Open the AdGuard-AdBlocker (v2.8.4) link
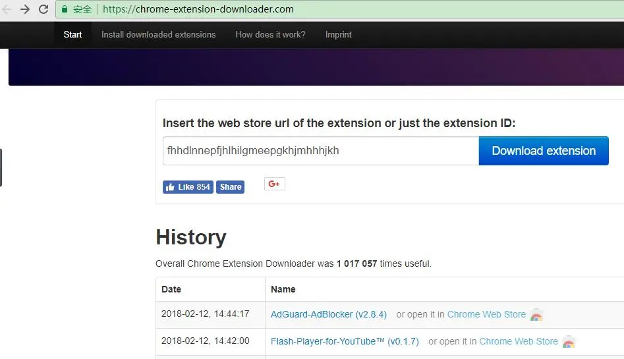This screenshot has width=624, height=359. pyautogui.click(x=329, y=314)
